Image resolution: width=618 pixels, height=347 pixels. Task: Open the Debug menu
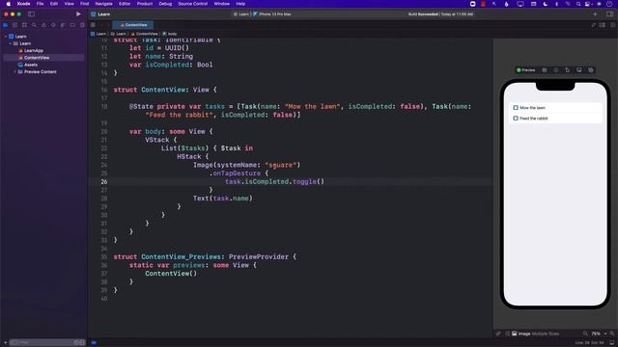tap(165, 4)
